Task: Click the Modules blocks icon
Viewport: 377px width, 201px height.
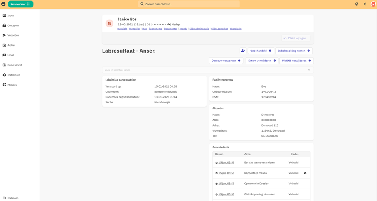Action: 4,85
